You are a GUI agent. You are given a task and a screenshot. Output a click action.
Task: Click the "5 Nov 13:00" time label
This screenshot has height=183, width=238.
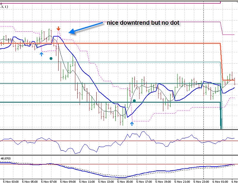(106, 181)
